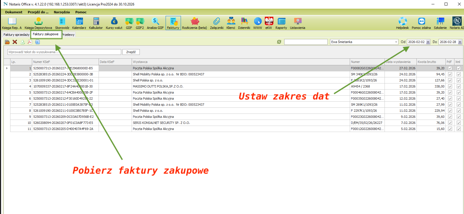Click the red X delete icon
The image size is (464, 214).
tap(15, 42)
